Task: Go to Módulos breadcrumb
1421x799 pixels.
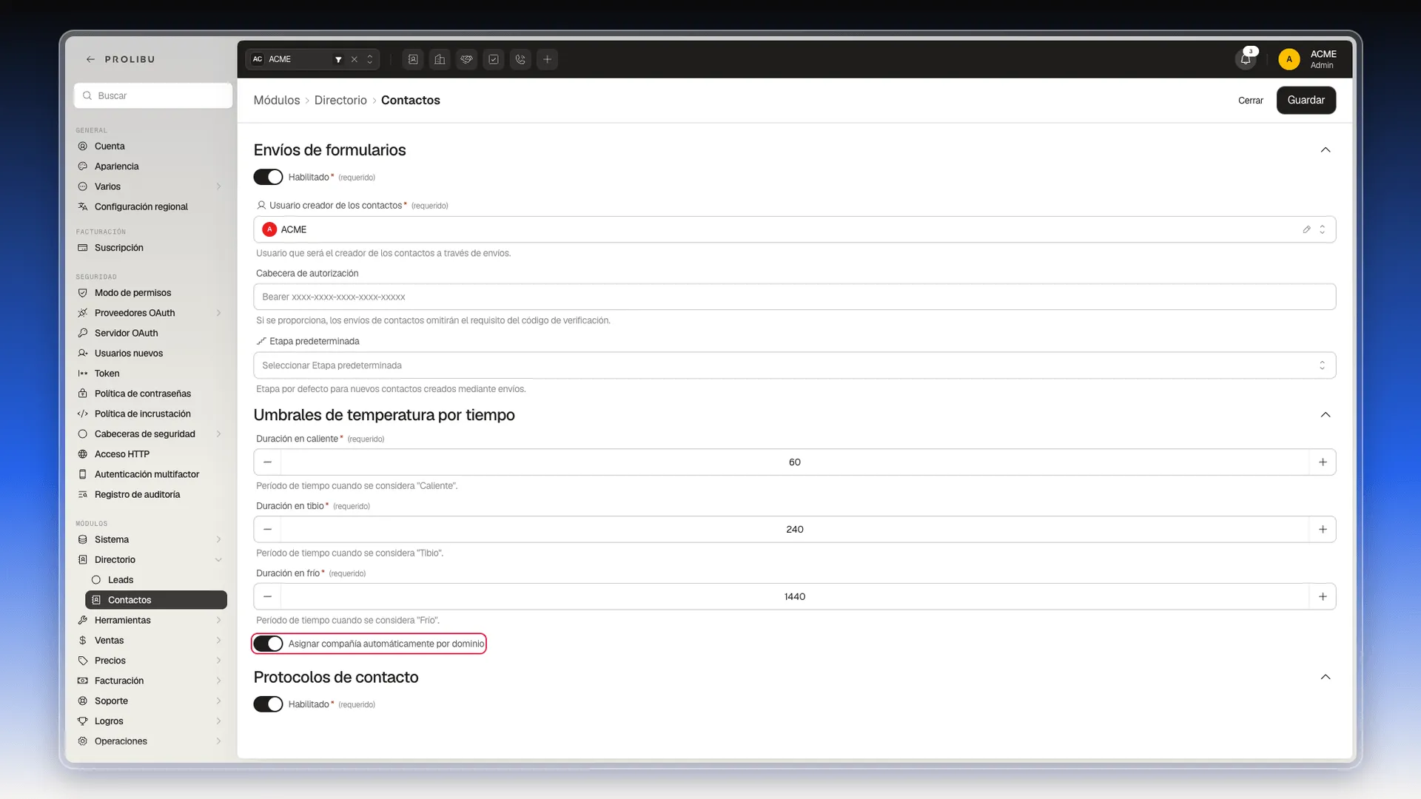Action: pyautogui.click(x=277, y=100)
